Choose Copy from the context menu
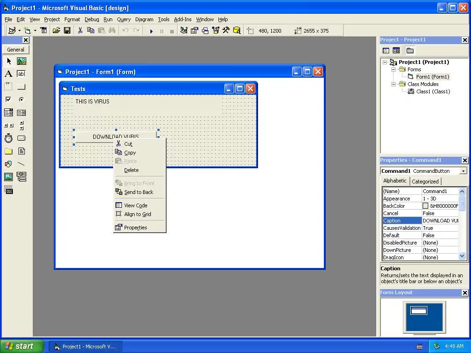This screenshot has height=353, width=471. pos(140,153)
